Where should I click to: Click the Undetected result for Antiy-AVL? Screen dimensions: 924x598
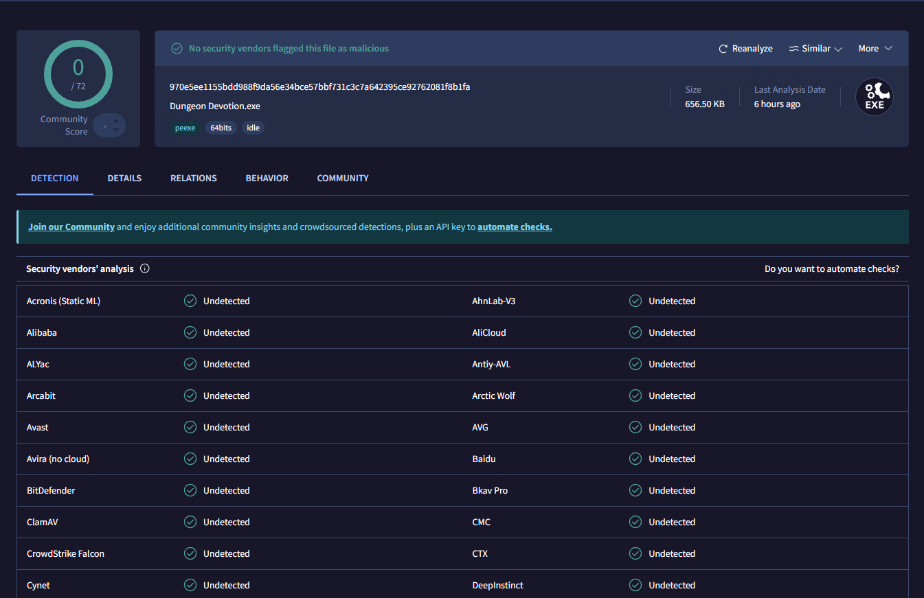point(672,364)
